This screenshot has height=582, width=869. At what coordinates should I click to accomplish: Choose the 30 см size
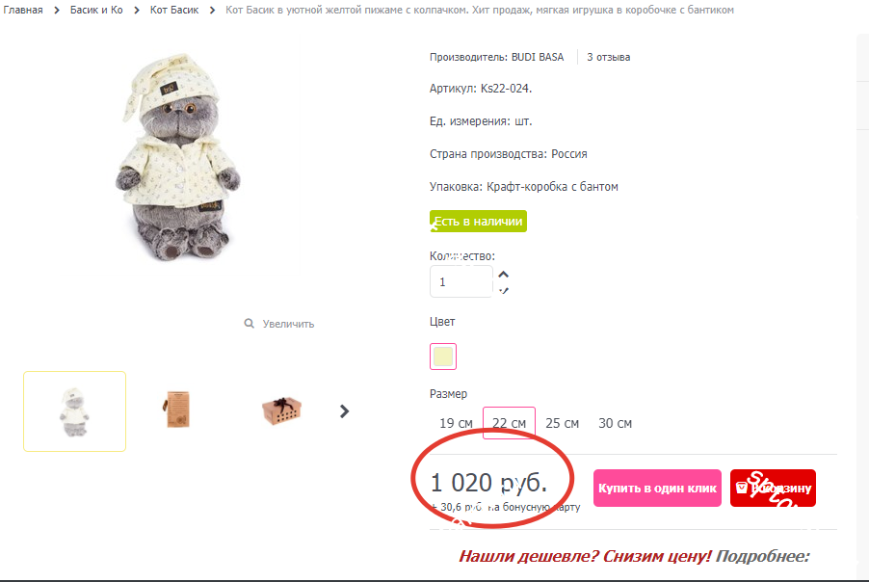615,423
